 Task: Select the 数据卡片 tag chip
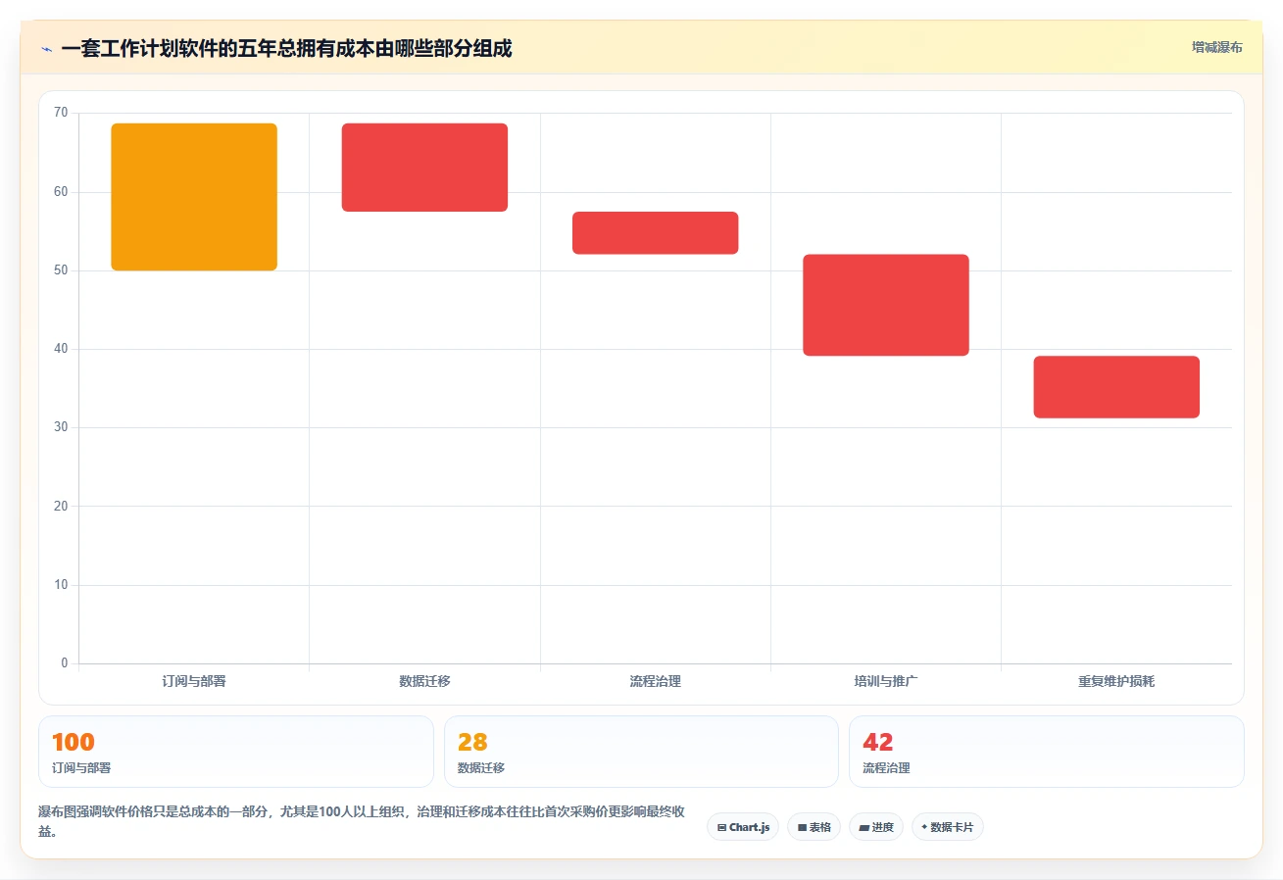(947, 827)
